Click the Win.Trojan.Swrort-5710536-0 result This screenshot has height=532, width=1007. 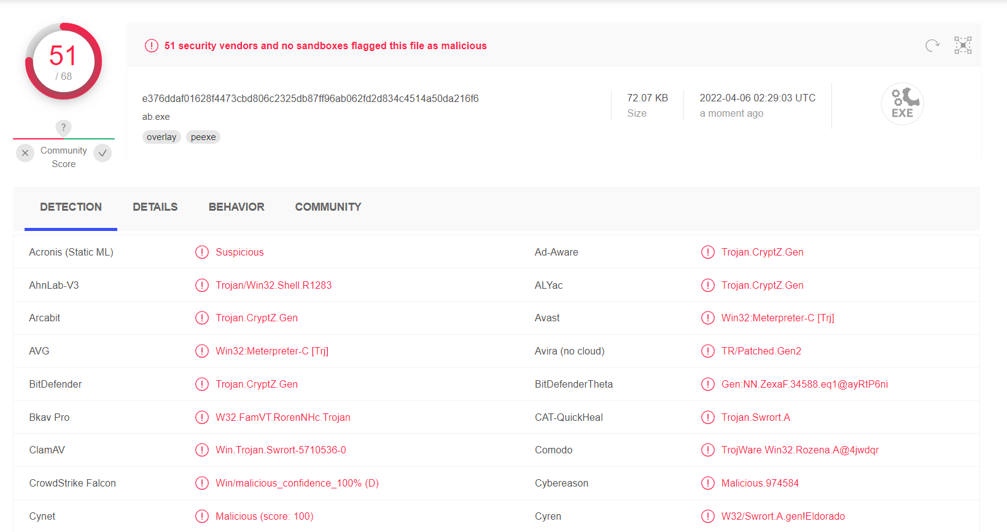point(281,450)
